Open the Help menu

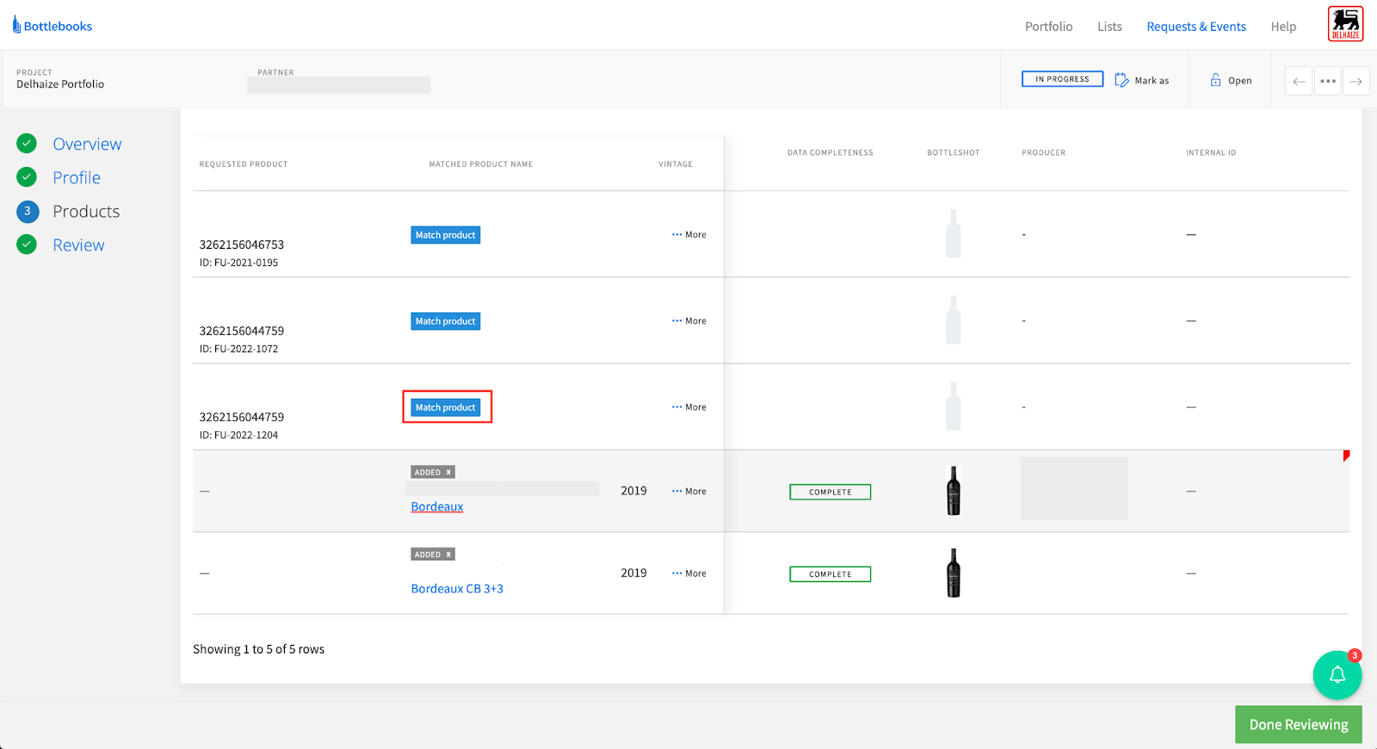click(1283, 27)
